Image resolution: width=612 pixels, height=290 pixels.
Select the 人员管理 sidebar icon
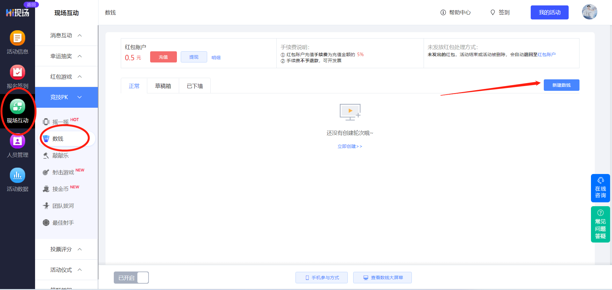point(18,141)
